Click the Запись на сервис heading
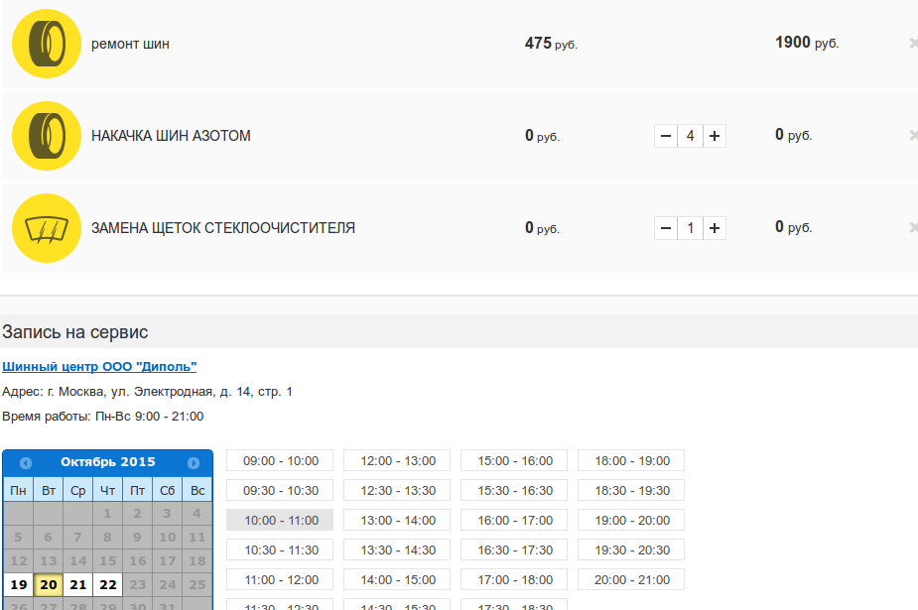 (x=75, y=332)
